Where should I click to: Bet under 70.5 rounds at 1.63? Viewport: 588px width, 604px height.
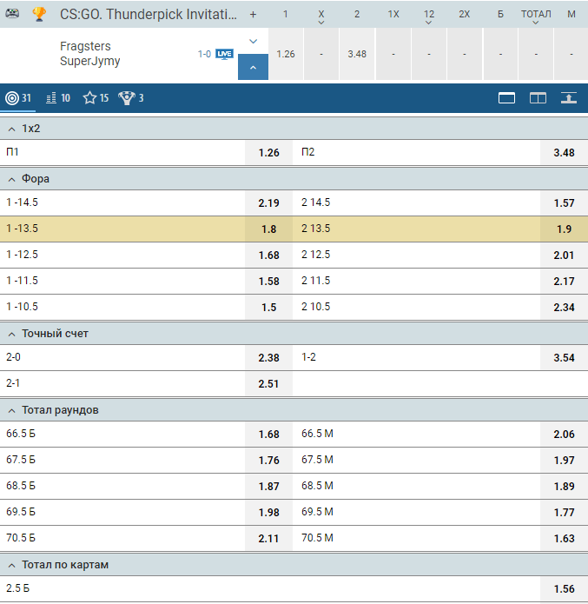(564, 539)
